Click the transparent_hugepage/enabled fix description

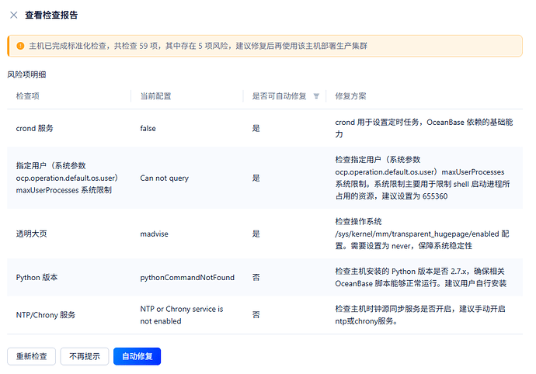coord(422,234)
